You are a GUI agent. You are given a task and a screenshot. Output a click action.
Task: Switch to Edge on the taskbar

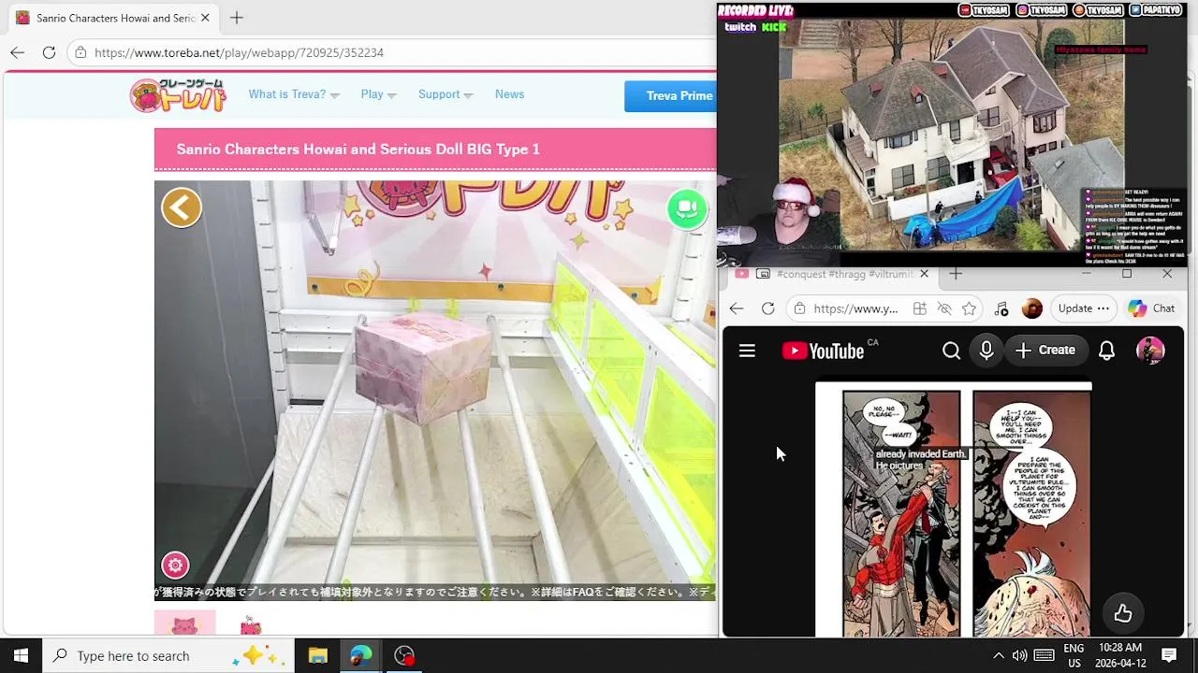[x=360, y=655]
